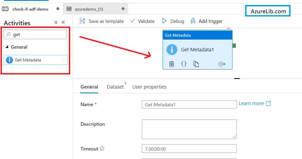Click the unsaved dot on the check-if-adf-demo tab
302x159 pixels.
(58, 9)
